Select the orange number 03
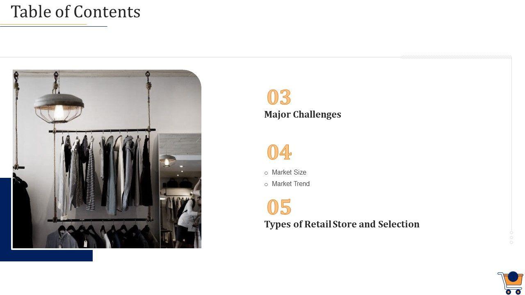Screen dimensions: 525x295 coord(279,98)
